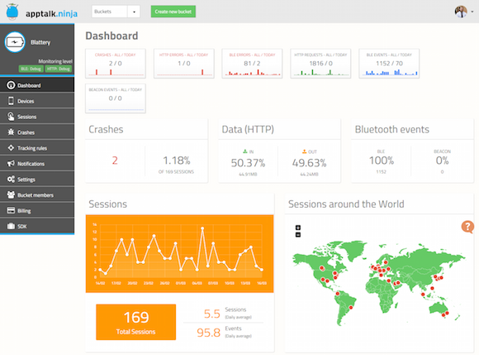Open Sessions in the sidebar
Viewport: 479px width, 355px height.
pyautogui.click(x=37, y=117)
